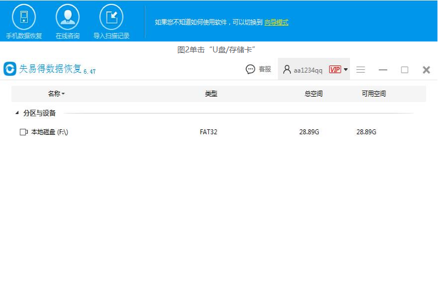Minimize the data recovery window

coord(383,69)
